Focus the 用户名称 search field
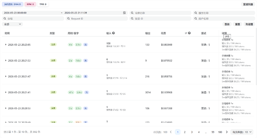Image resolution: width=257 pixels, height=138 pixels. tap(224, 19)
